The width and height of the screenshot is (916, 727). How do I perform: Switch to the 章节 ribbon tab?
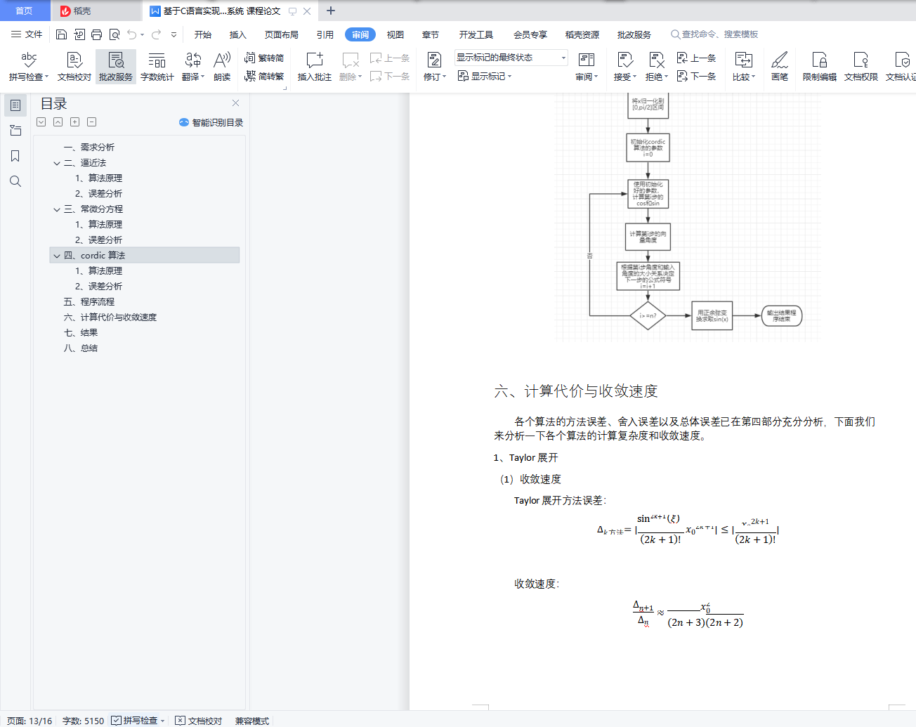431,34
